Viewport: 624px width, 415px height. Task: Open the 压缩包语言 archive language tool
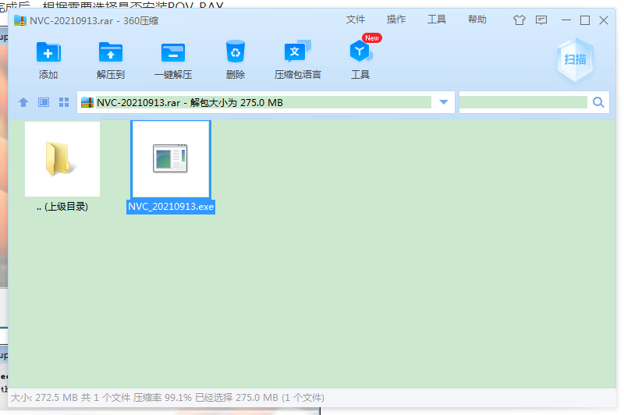coord(297,51)
